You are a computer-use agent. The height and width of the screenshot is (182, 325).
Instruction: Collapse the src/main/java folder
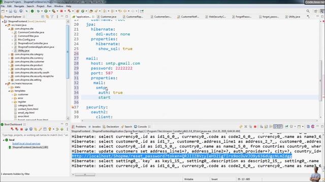coord(6,25)
